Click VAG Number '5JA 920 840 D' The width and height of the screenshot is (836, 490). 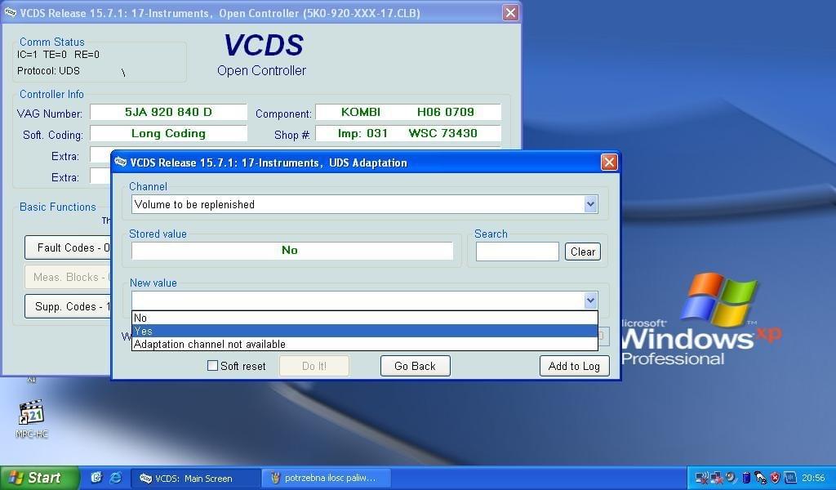coord(168,112)
